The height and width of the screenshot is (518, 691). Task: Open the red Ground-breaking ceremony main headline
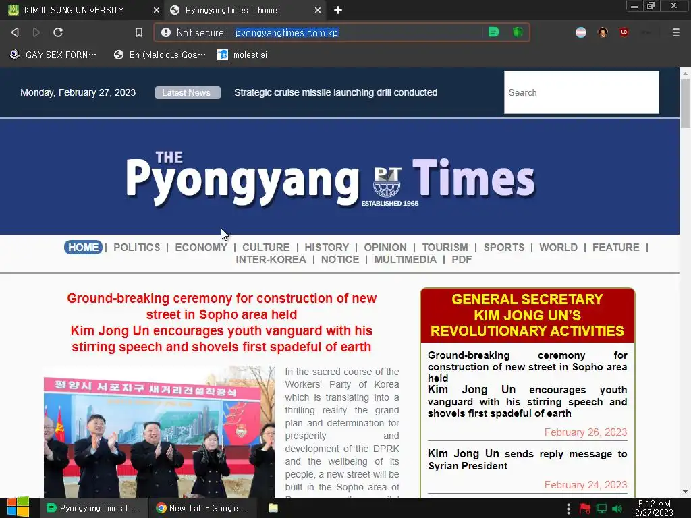(221, 322)
